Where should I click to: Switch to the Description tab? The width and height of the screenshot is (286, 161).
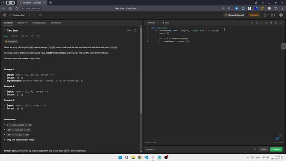click(x=8, y=23)
